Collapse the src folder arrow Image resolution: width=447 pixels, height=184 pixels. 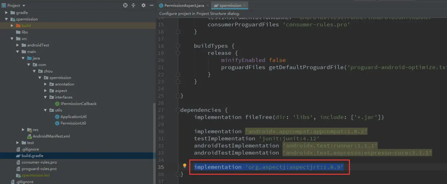coord(12,39)
